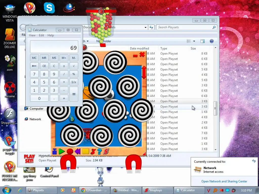
Task: Toggle the preview pane icon in Explorer
Action: point(203,41)
